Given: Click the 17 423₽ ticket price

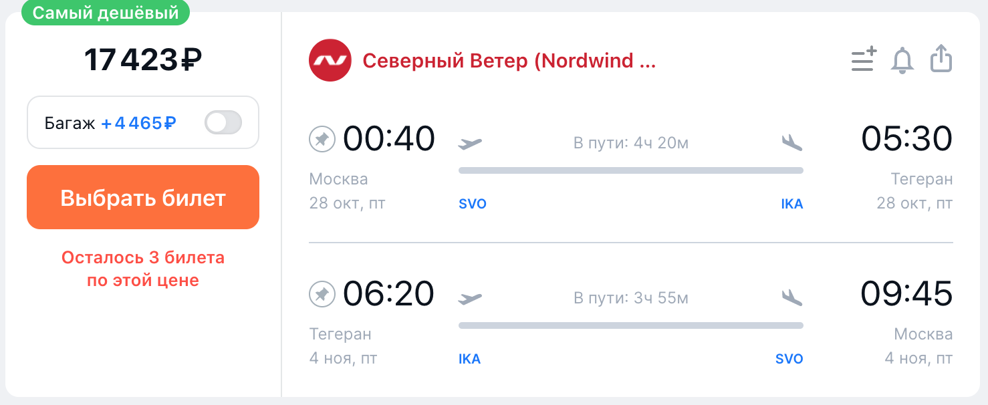Looking at the screenshot, I should click(x=143, y=60).
